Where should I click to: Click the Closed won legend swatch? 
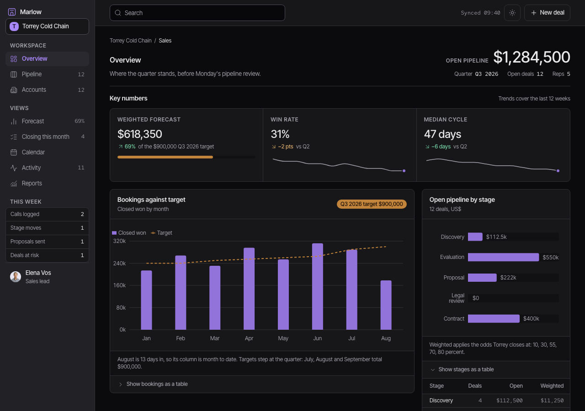click(x=114, y=233)
